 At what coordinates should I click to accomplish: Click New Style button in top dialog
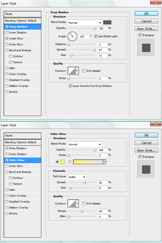pos(146,29)
